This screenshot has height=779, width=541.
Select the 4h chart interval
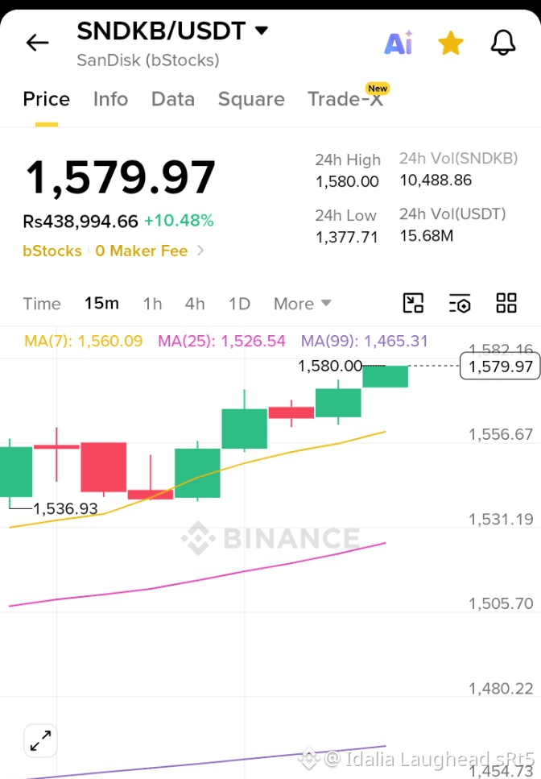[195, 304]
